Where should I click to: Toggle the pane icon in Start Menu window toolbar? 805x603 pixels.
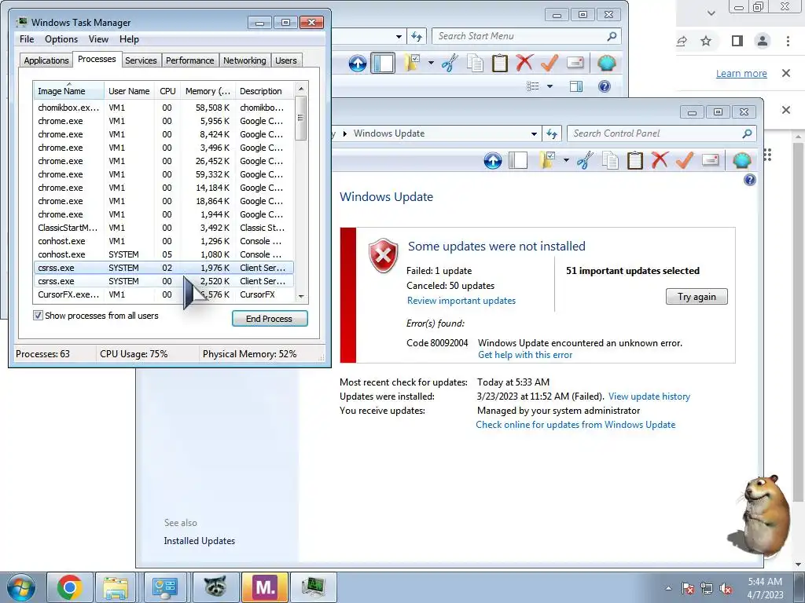(383, 63)
